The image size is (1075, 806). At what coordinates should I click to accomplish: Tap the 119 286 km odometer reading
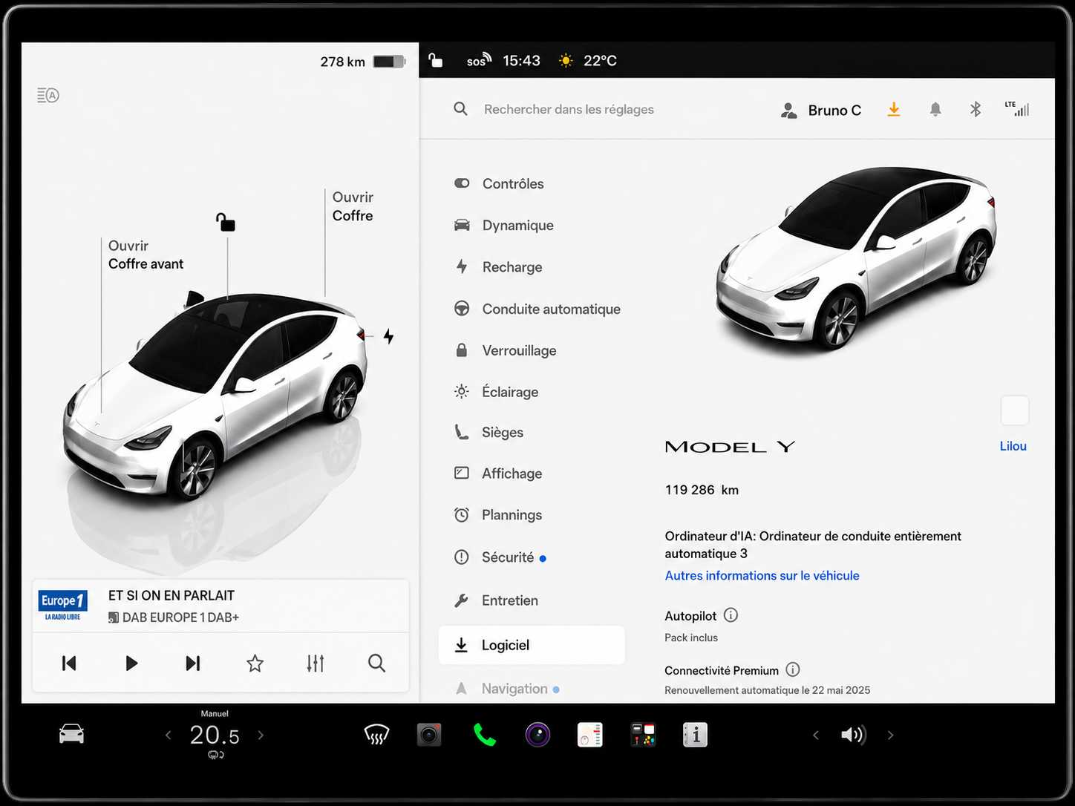point(702,490)
